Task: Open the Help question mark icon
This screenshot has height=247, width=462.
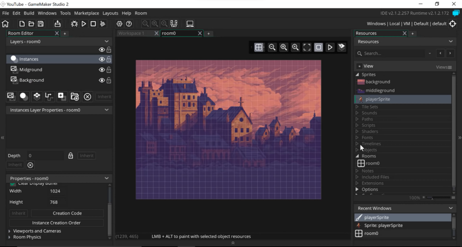Action: [x=129, y=23]
